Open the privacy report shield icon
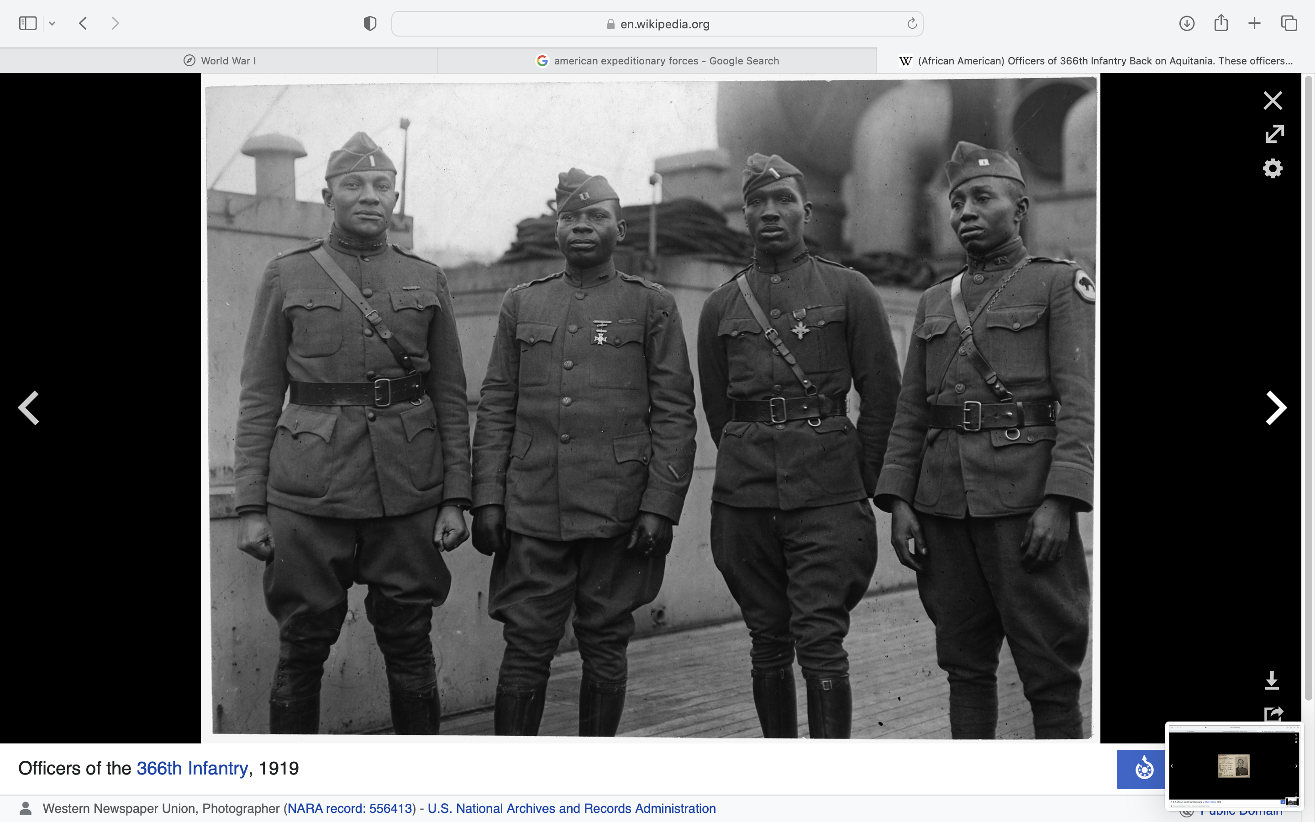The width and height of the screenshot is (1315, 822). (x=369, y=23)
